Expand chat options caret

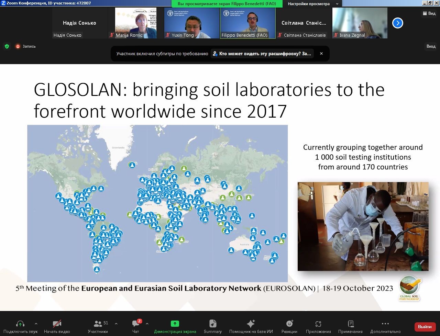pyautogui.click(x=147, y=324)
